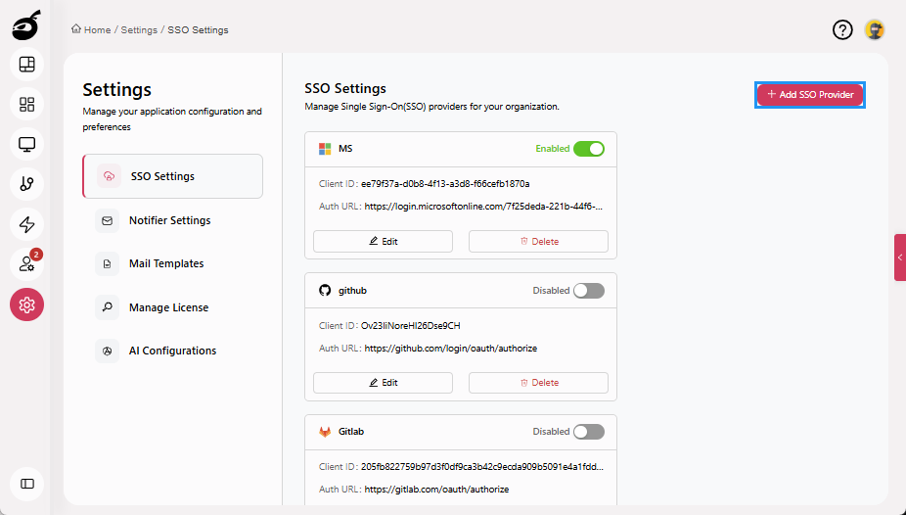Open user management icon with badge 2
Screen dimensions: 906x515
coord(26,264)
